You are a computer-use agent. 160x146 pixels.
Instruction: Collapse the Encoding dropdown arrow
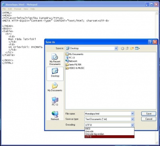pos(132,125)
